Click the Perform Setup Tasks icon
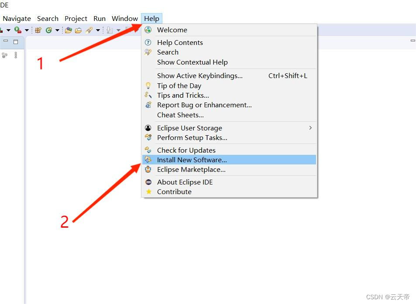Viewport: 416px width, 304px height. click(x=148, y=137)
